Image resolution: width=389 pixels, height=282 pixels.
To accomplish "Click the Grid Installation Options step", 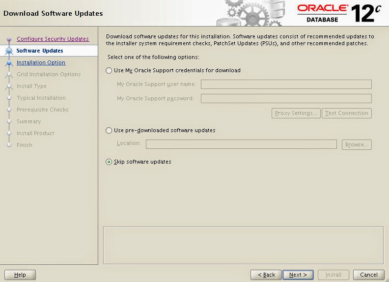I will (x=49, y=74).
